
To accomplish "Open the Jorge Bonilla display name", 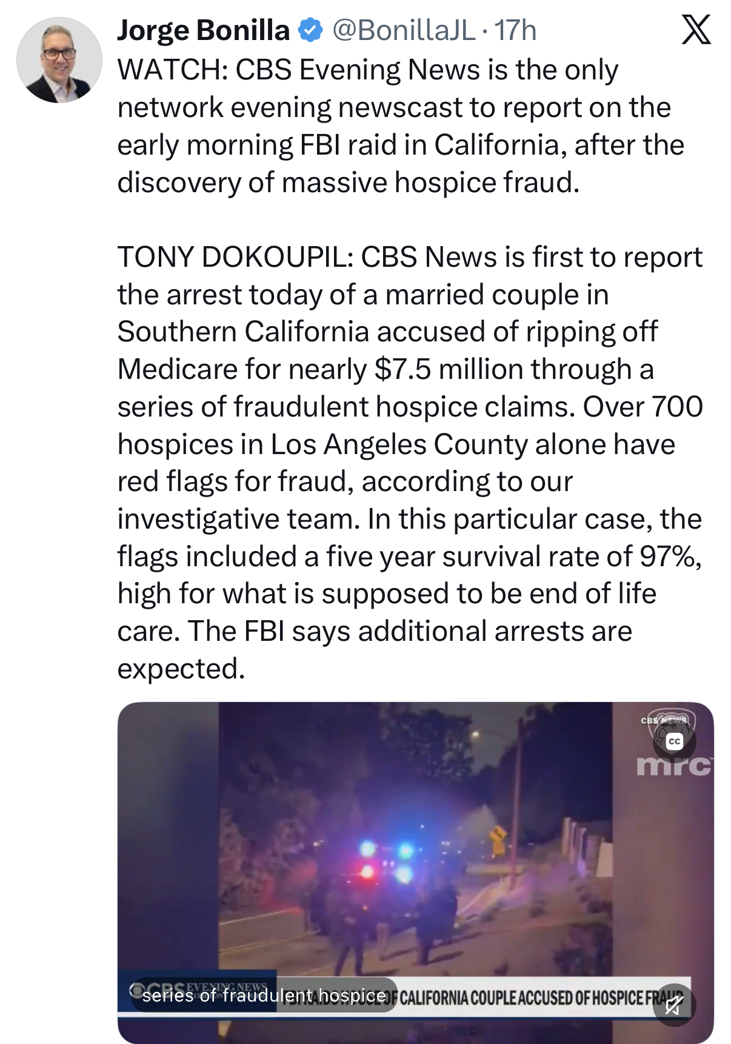I will point(204,30).
